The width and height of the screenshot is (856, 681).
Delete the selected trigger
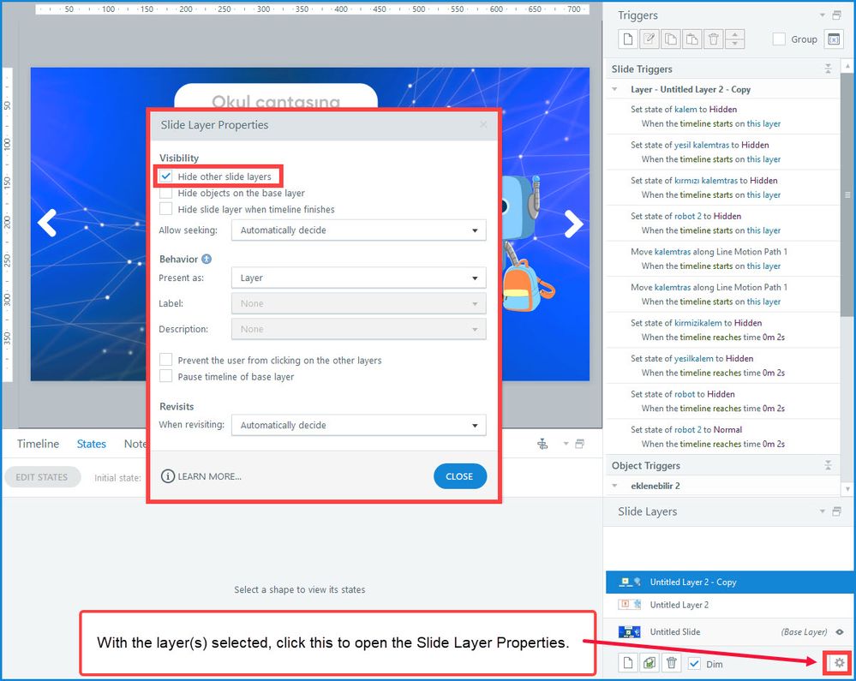click(x=713, y=39)
